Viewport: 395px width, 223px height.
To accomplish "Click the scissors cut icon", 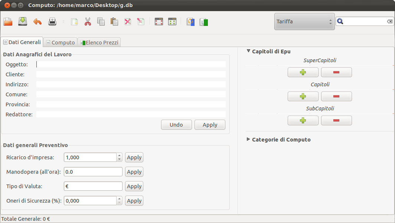I will [x=88, y=21].
